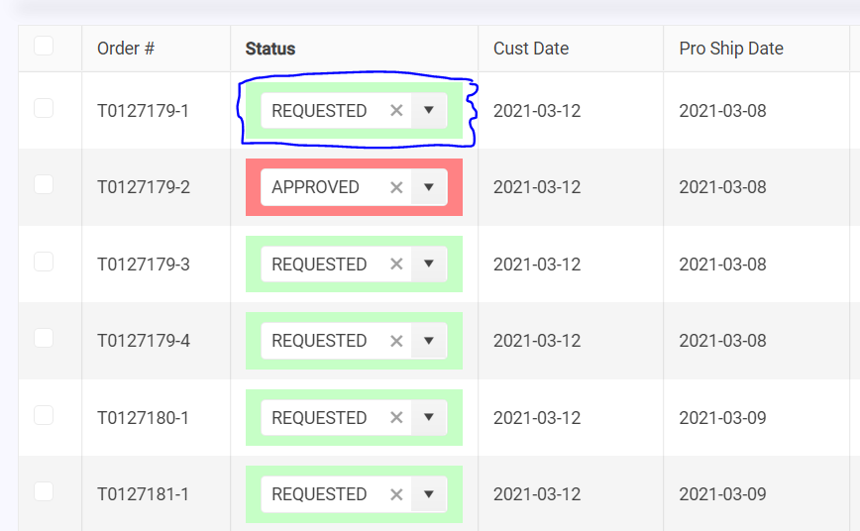Screen dimensions: 860x531
Task: Open the status dropdown arrow for T0127179-4
Action: click(x=429, y=340)
